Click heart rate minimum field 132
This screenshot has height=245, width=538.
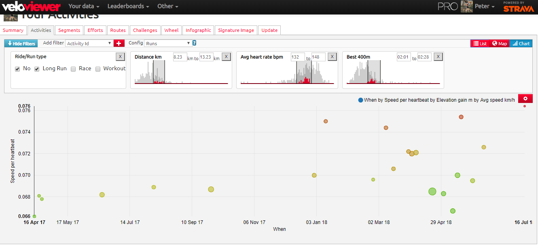(x=298, y=57)
